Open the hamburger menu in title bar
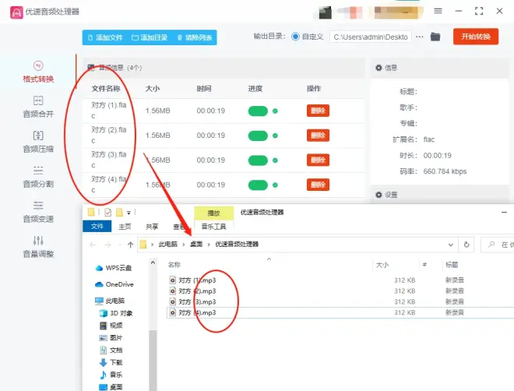Image resolution: width=514 pixels, height=391 pixels. 438,11
